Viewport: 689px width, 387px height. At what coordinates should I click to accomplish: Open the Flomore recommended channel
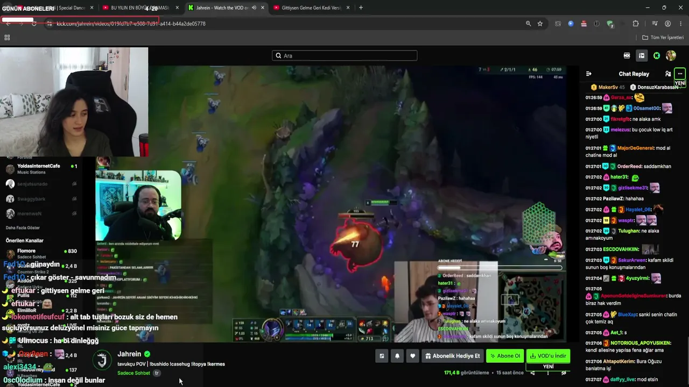(x=41, y=253)
